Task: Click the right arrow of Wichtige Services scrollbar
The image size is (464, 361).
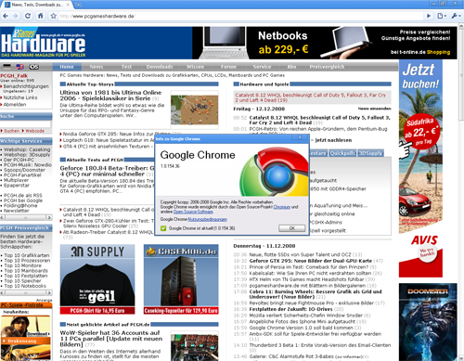Action: pyautogui.click(x=49, y=218)
